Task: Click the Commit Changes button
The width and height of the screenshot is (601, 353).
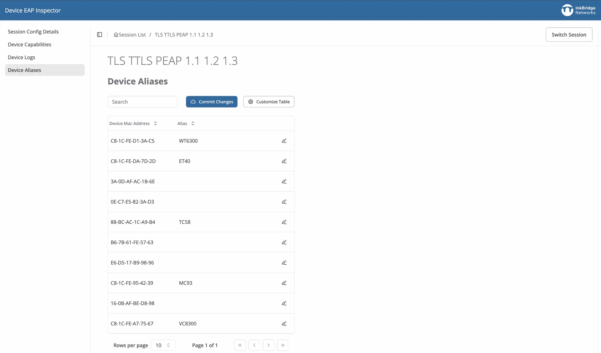Action: point(212,102)
